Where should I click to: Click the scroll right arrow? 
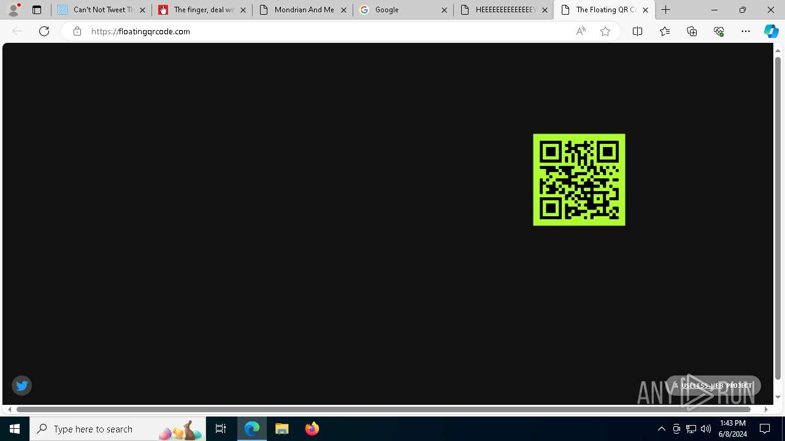click(x=765, y=409)
